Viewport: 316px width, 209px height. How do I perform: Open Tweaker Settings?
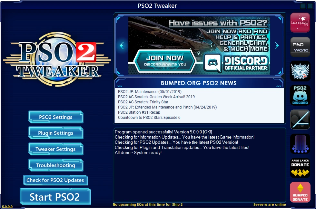[55, 149]
